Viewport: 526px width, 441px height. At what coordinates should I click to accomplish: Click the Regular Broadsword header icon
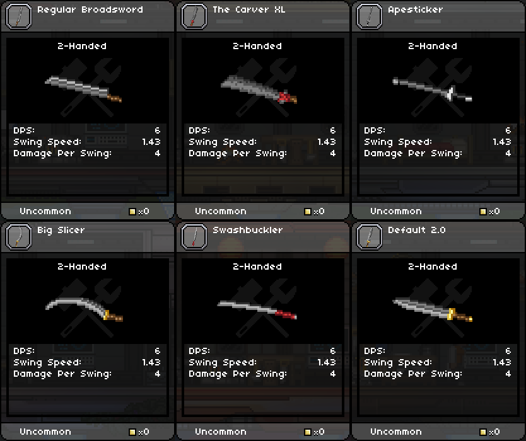point(19,16)
